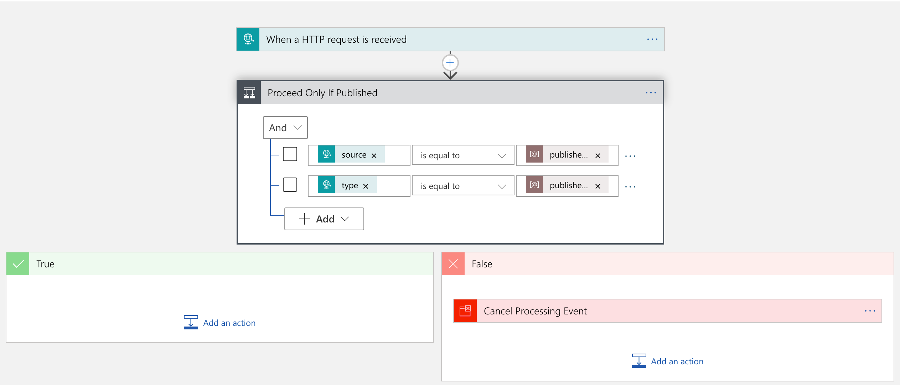Image resolution: width=900 pixels, height=385 pixels.
Task: Enable the And logical operator toggle
Action: [x=285, y=128]
